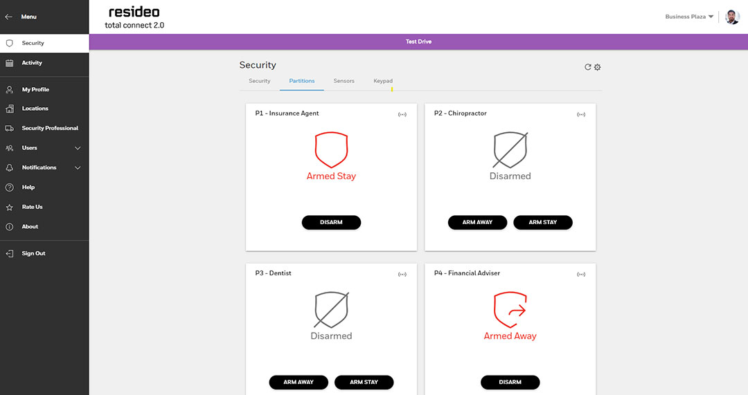Click the P3 - Dentist title
The width and height of the screenshot is (748, 395).
pos(273,273)
